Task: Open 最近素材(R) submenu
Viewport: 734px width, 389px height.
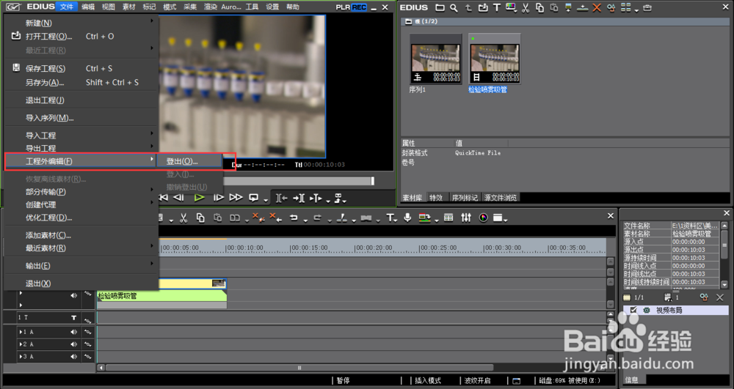Action: [x=81, y=248]
